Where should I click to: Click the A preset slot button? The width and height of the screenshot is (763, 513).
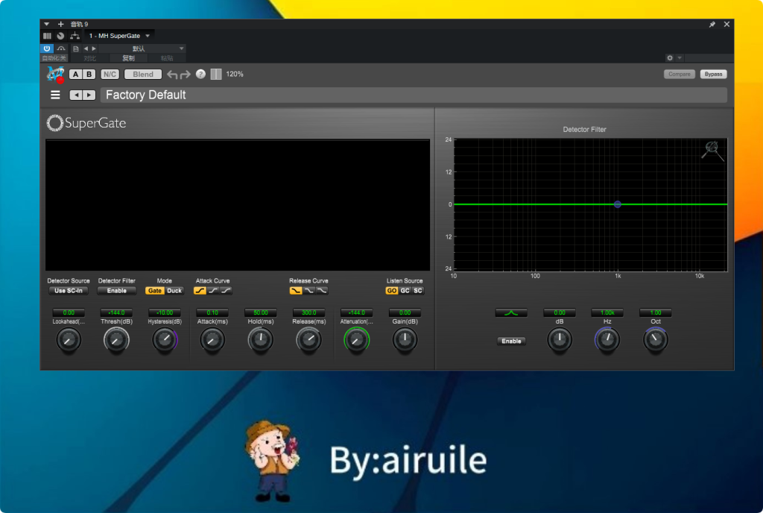75,74
